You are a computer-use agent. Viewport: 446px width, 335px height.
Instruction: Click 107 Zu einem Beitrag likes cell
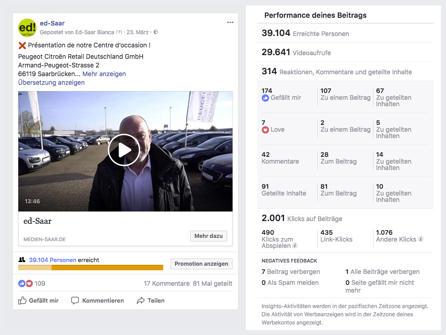coord(345,94)
